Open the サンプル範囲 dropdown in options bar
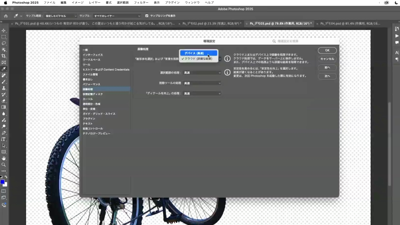 [x=61, y=16]
